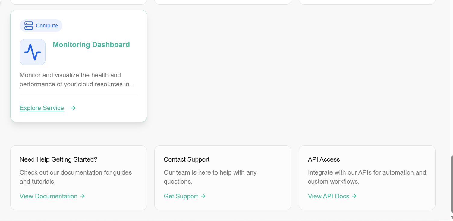Follow the Get Support link

click(181, 196)
